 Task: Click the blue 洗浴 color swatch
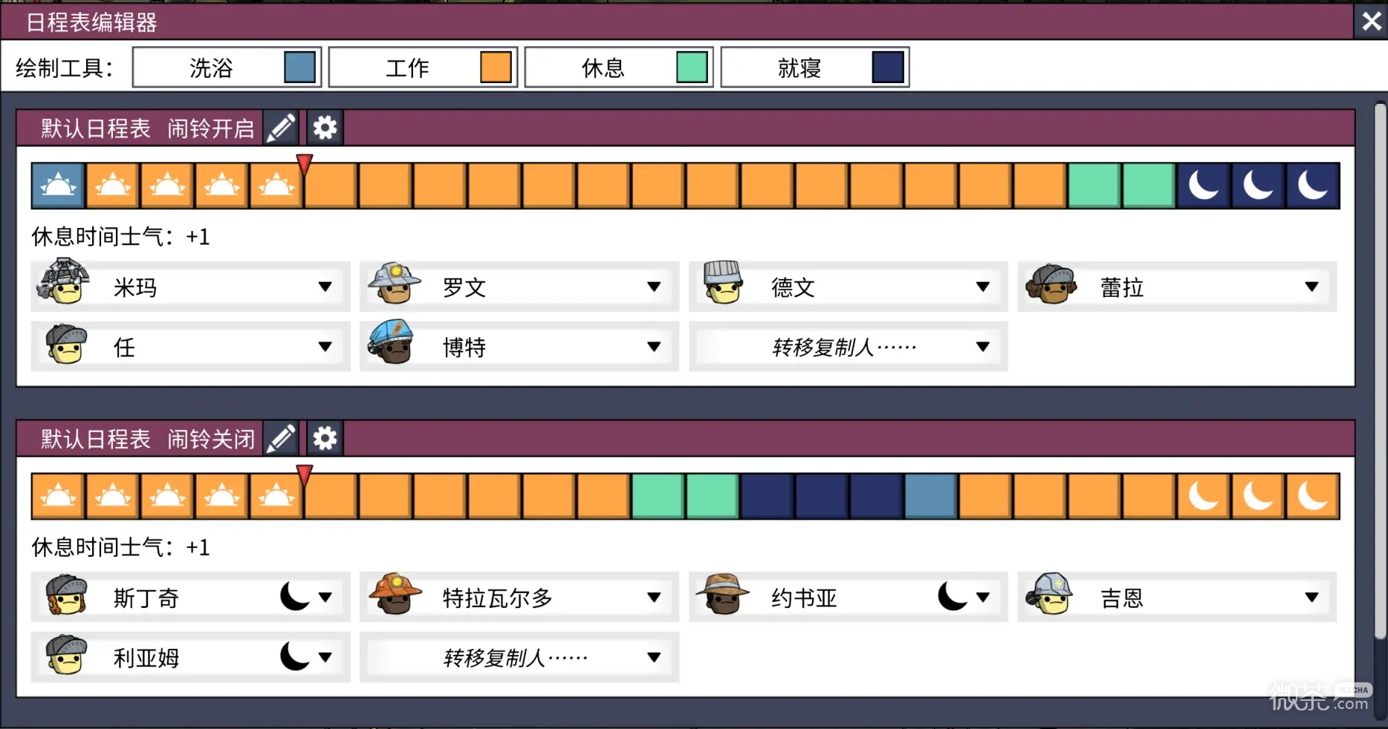tap(300, 68)
